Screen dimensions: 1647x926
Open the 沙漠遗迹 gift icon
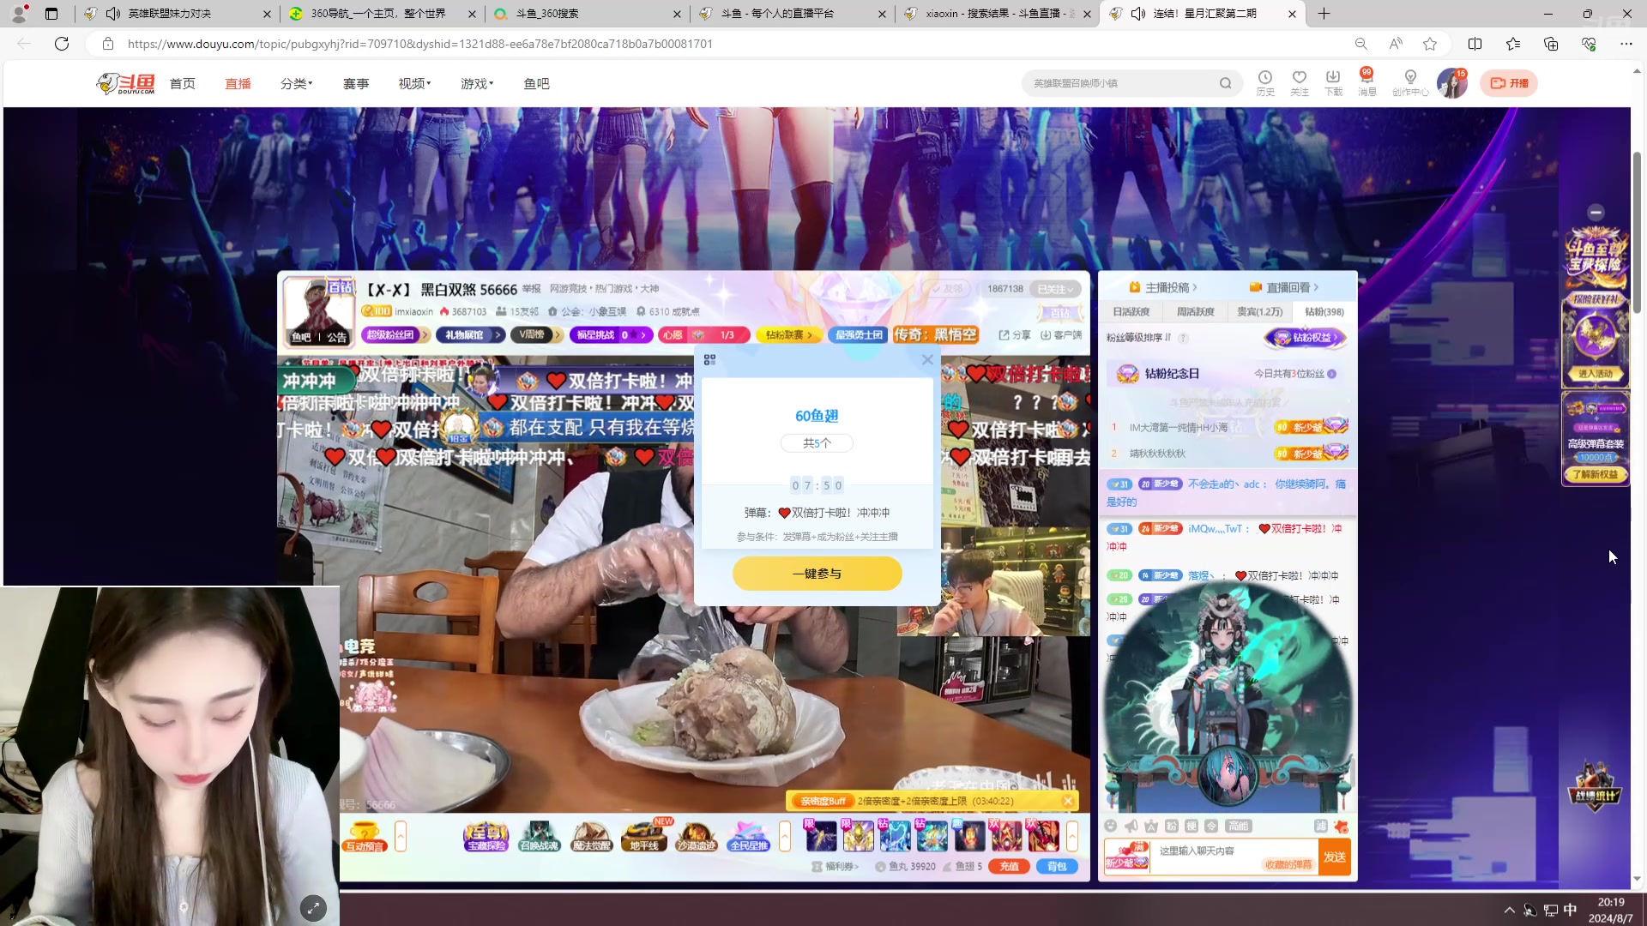[x=697, y=836]
